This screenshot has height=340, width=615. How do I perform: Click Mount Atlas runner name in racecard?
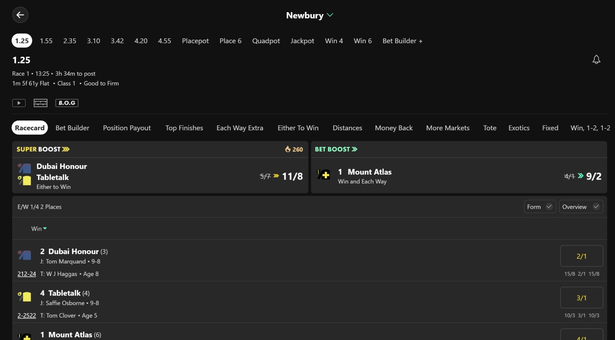tap(70, 335)
